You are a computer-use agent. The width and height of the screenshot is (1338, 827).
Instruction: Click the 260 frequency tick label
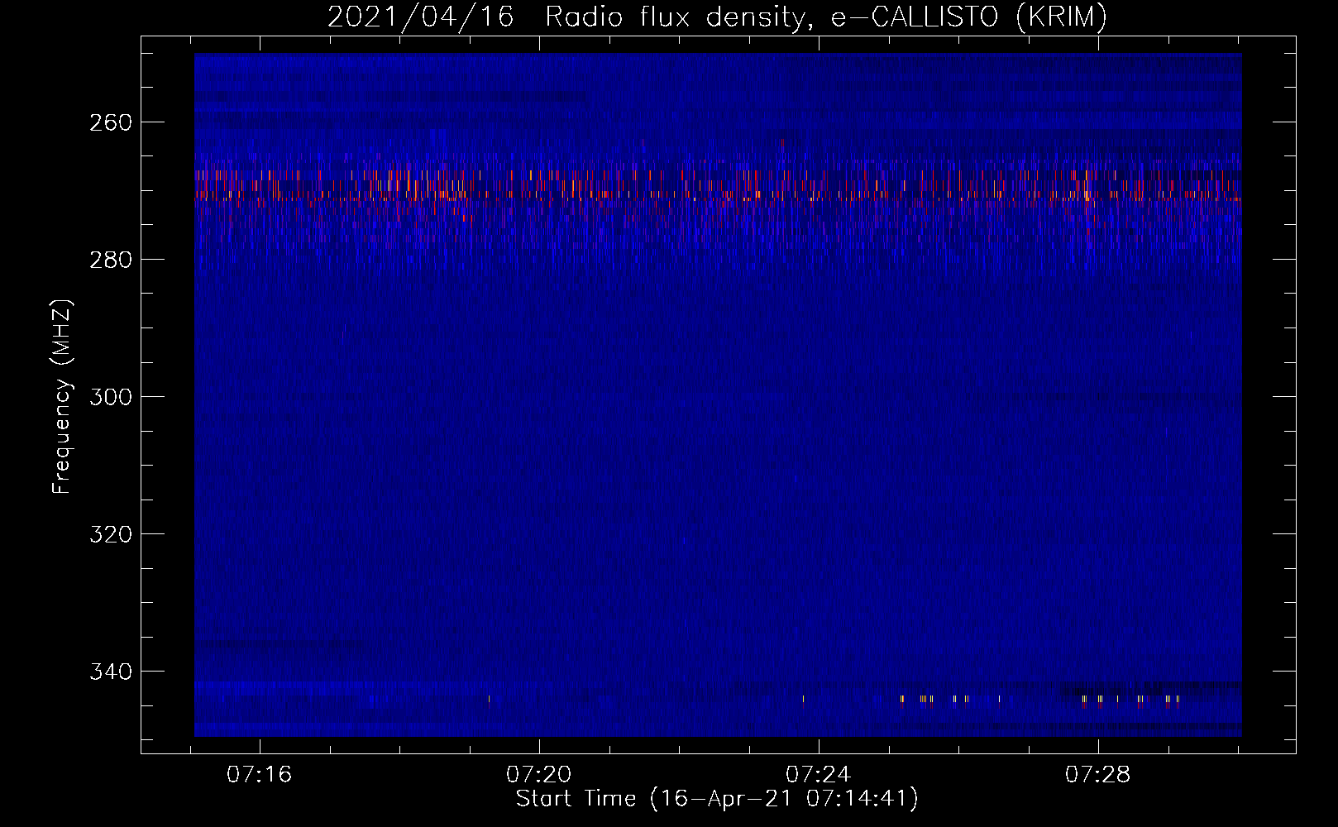pyautogui.click(x=111, y=123)
